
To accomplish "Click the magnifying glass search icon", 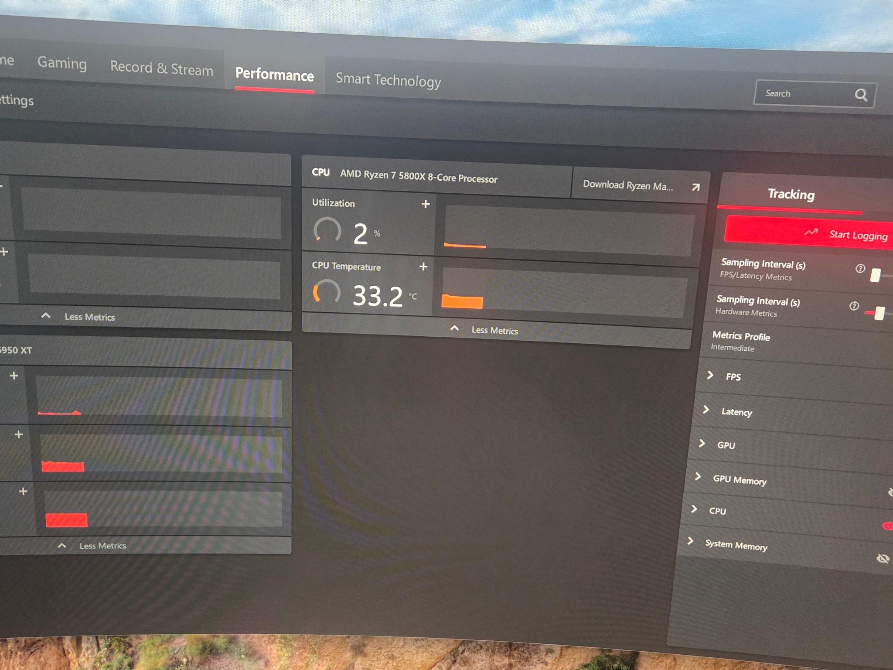I will (x=861, y=95).
